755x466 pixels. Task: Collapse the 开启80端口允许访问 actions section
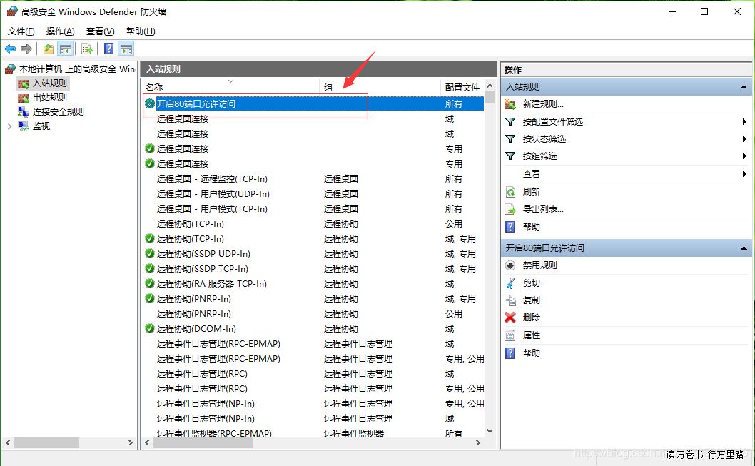point(744,248)
